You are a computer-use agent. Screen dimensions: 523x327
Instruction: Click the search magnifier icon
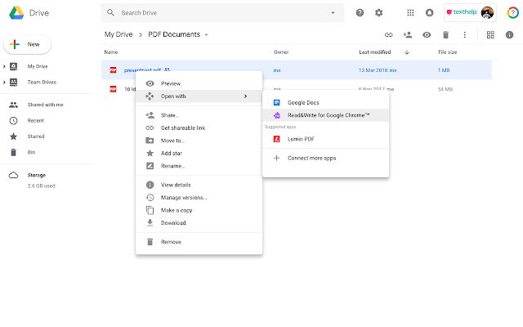(110, 13)
